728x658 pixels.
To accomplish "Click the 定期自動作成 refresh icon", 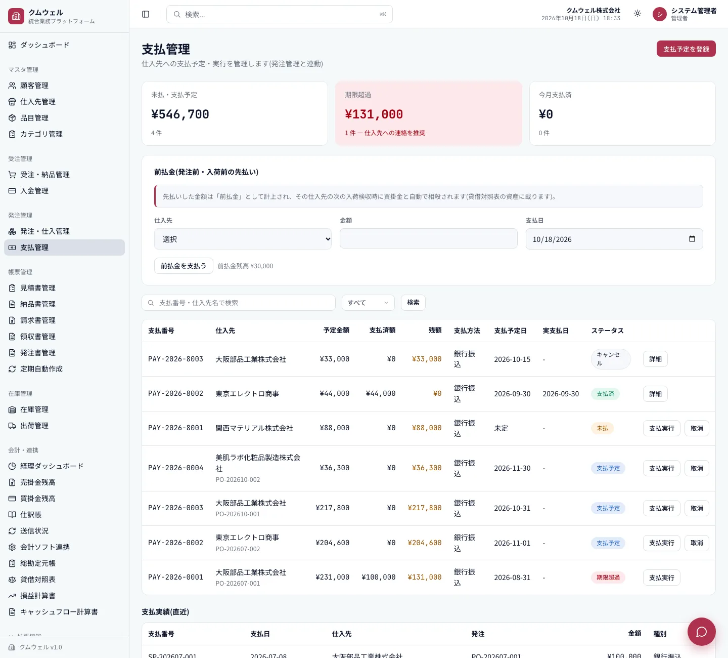I will pos(12,369).
